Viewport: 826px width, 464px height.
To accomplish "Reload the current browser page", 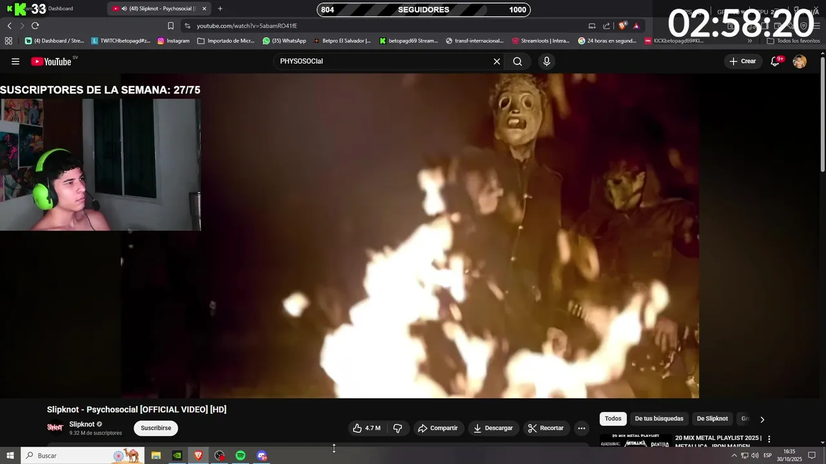I will pos(35,26).
